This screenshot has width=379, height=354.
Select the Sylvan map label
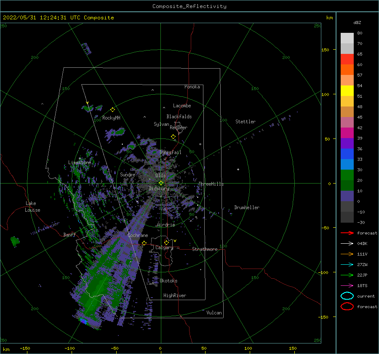(x=161, y=124)
